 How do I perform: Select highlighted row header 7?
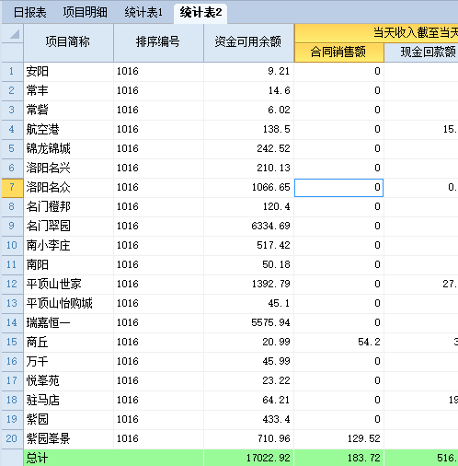coord(13,188)
